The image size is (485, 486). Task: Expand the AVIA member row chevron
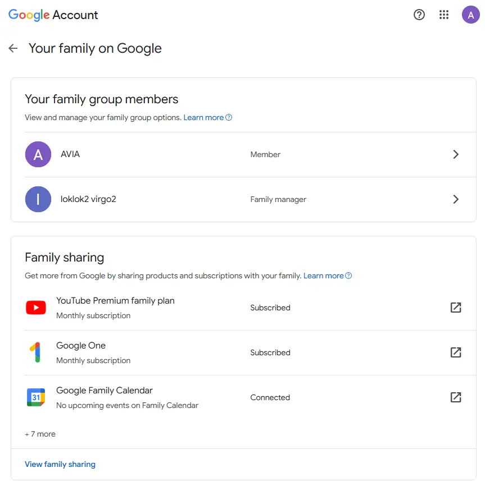pos(456,154)
